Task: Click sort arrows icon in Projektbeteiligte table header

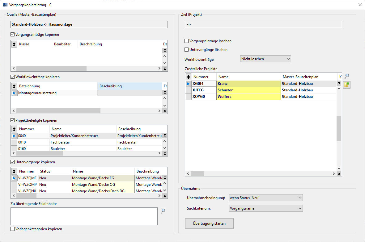Action: 14,129
